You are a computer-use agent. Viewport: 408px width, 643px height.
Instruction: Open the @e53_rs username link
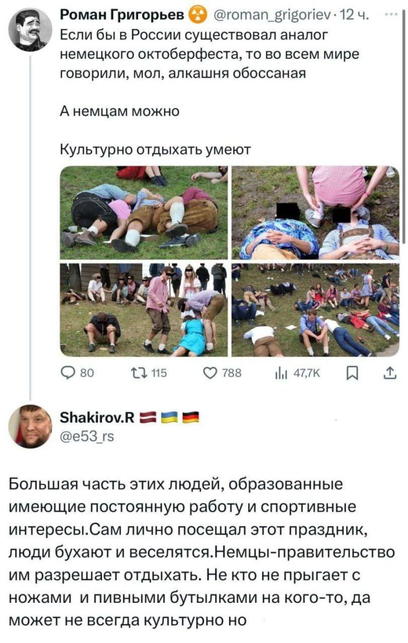tap(87, 436)
